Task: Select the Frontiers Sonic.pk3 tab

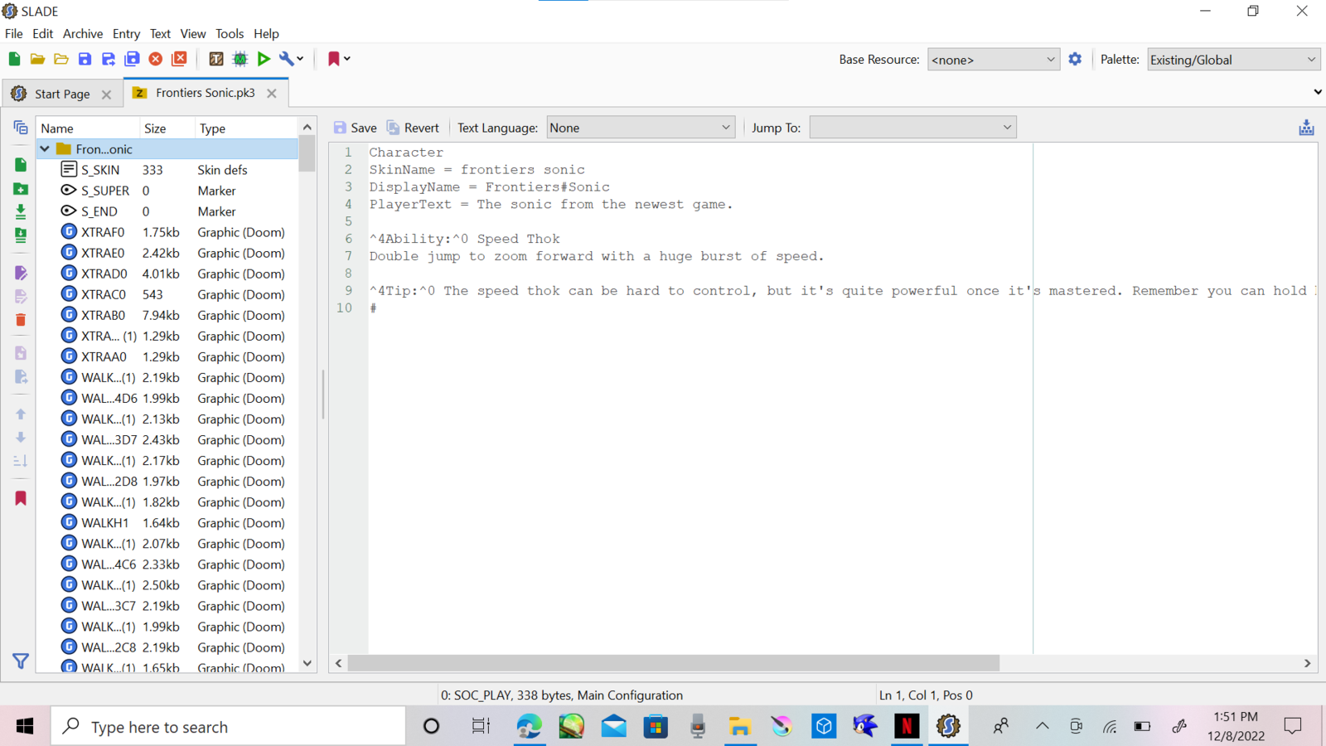Action: tap(205, 93)
